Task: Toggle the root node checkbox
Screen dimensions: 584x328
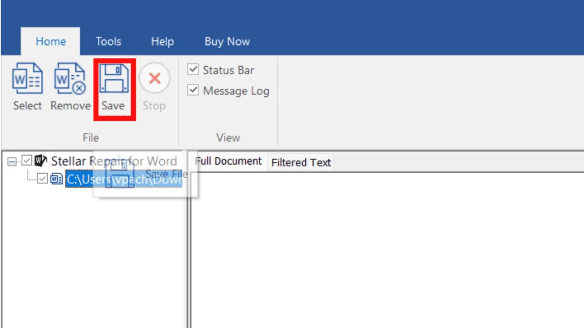Action: (x=27, y=161)
